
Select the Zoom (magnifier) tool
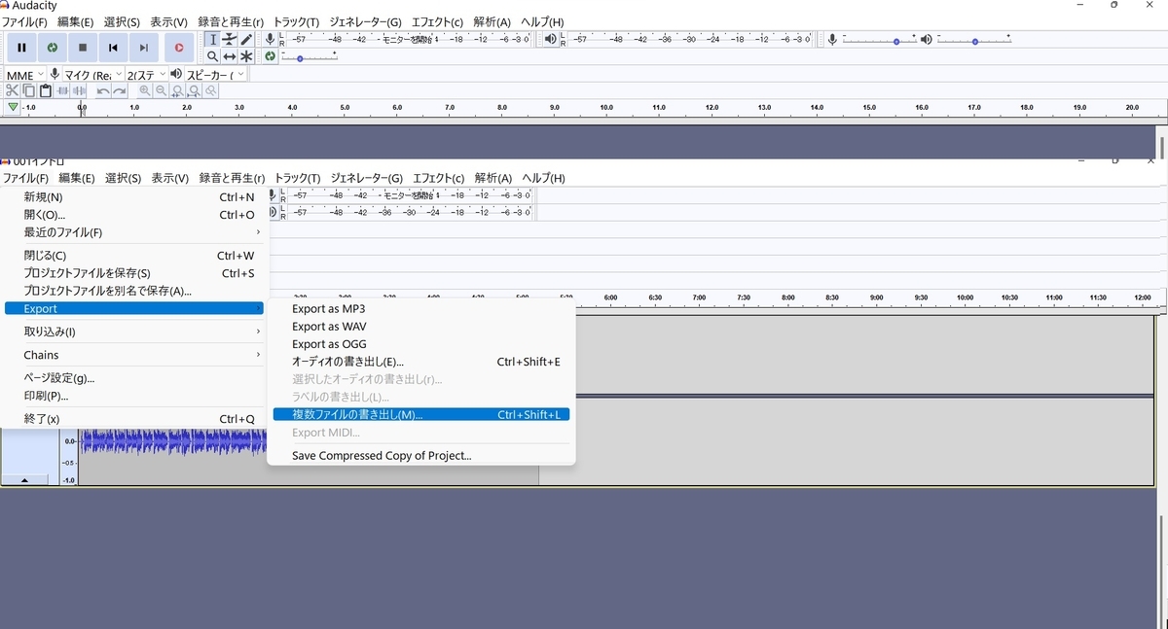[x=212, y=56]
